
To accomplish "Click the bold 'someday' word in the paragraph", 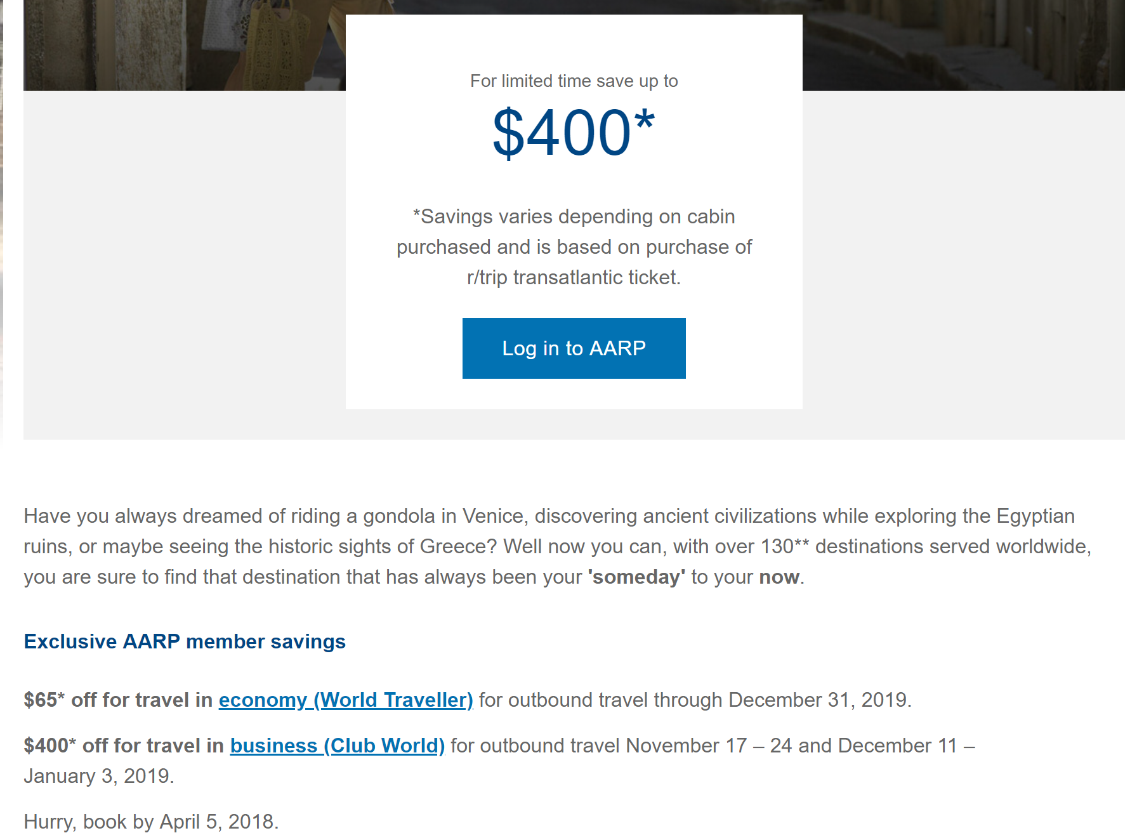I will [636, 577].
